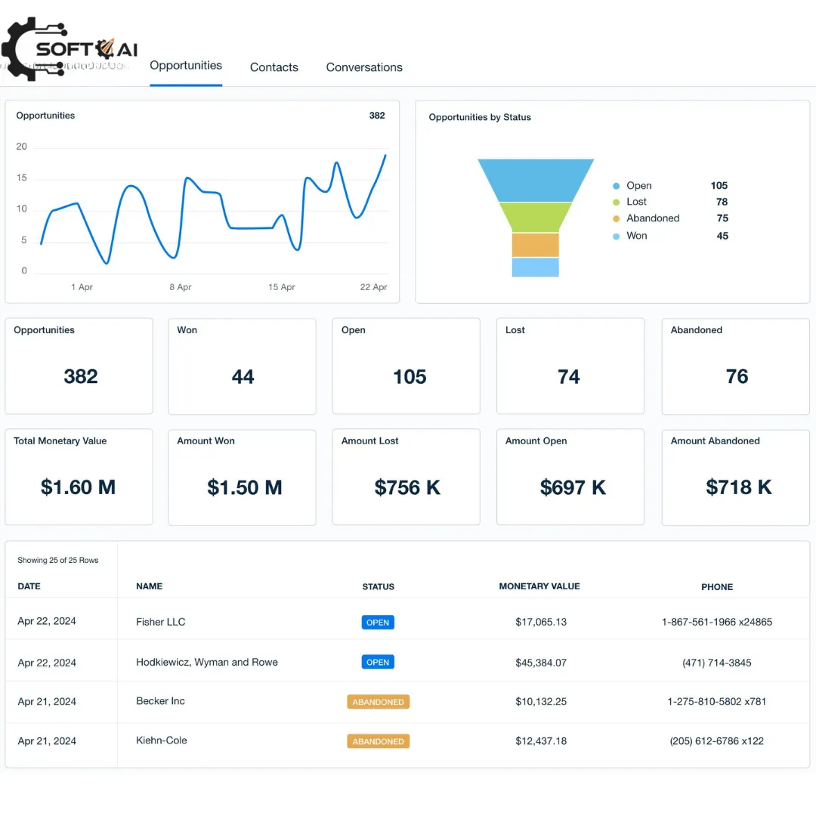816x816 pixels.
Task: Open the Contacts tab
Action: 274,67
